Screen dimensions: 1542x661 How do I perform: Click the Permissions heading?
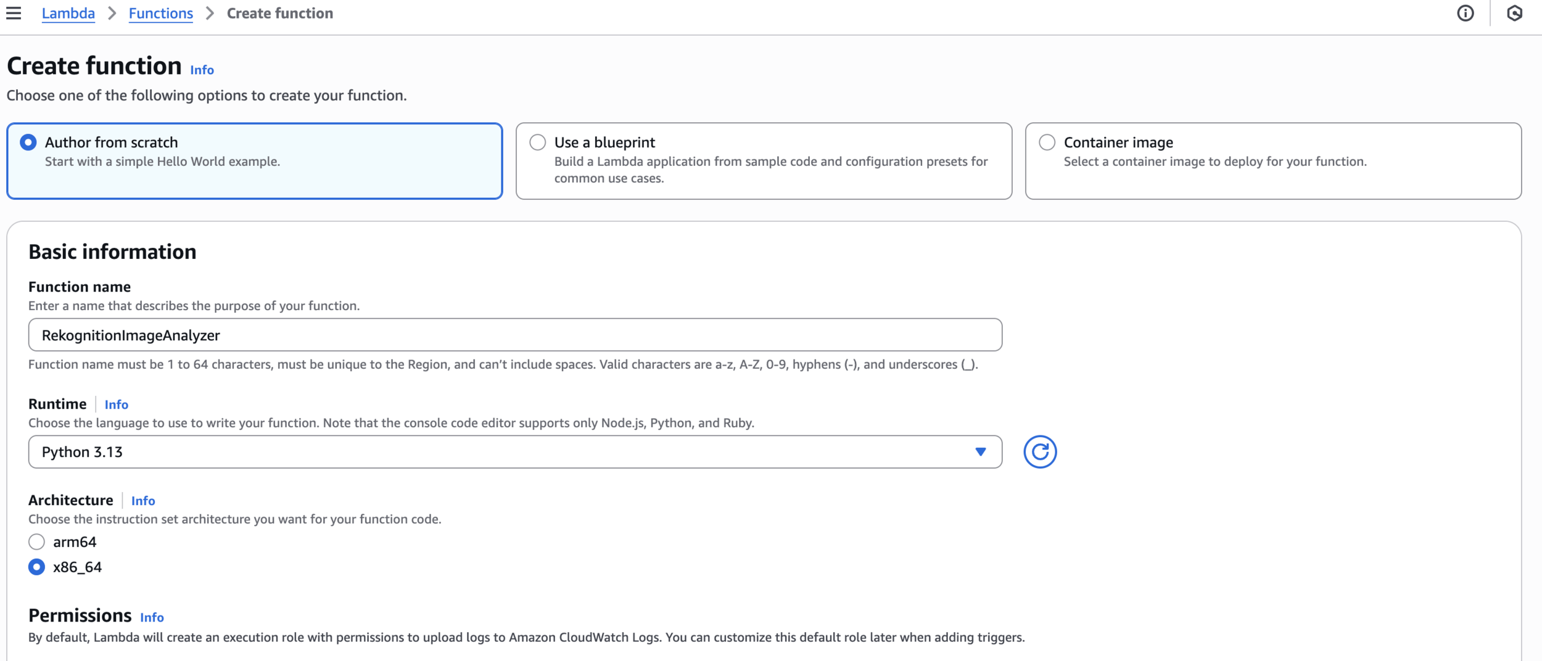pos(80,615)
